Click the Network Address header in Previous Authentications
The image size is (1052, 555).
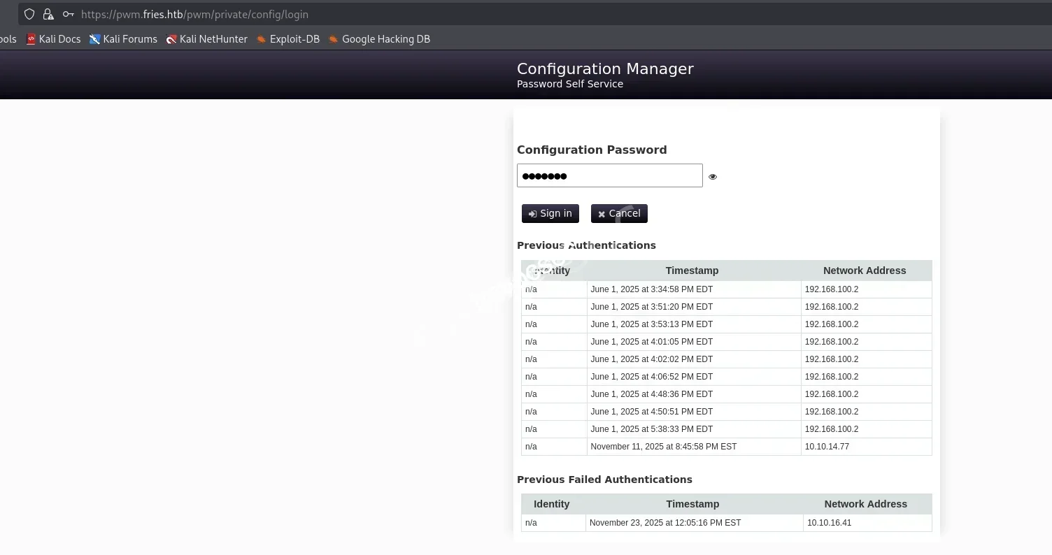(x=864, y=271)
